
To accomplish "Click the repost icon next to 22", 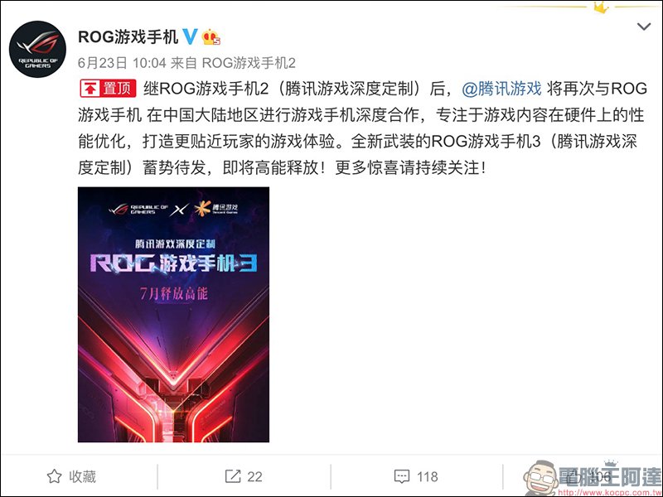I will pyautogui.click(x=233, y=476).
